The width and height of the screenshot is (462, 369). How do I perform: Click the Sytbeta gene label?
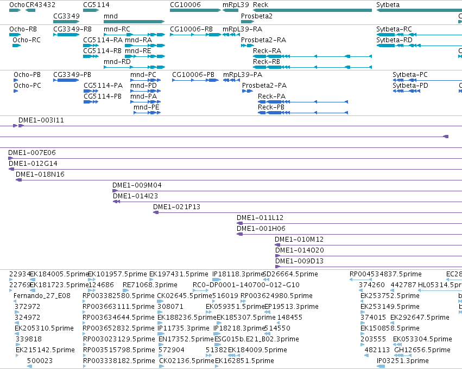[388, 5]
